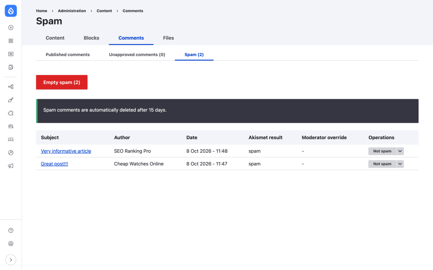Go to Administration in the breadcrumb
This screenshot has width=433, height=270.
(72, 11)
